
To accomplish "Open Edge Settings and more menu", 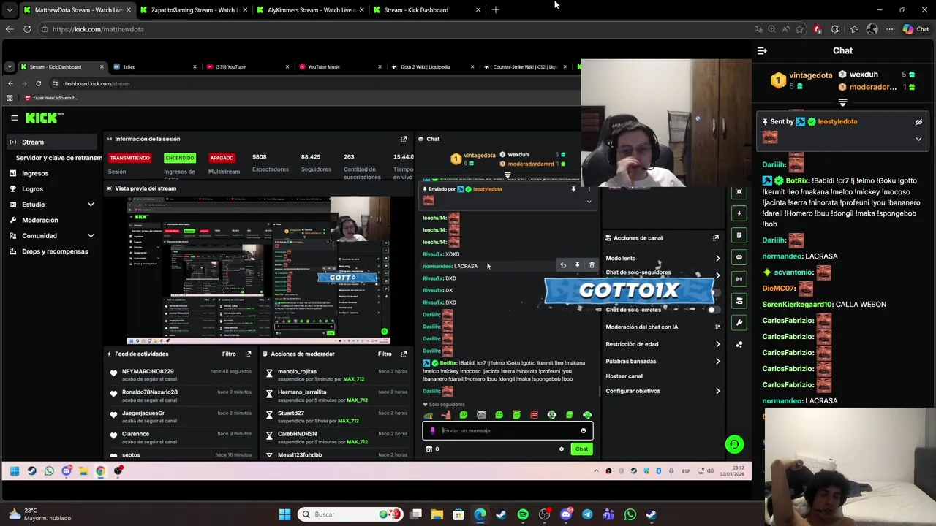I will tap(889, 29).
